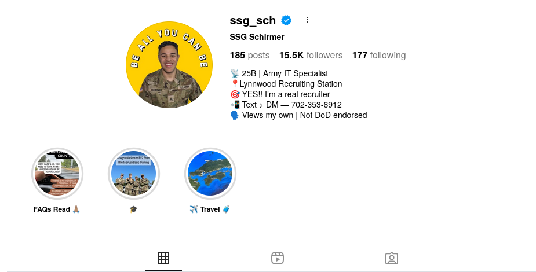Viewport: 536px width, 272px height.
Task: Open the graduation cap highlight
Action: point(134,174)
